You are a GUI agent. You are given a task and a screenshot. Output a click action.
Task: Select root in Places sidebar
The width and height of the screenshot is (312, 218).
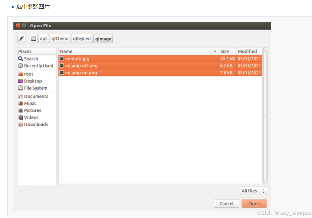[x=37, y=74]
